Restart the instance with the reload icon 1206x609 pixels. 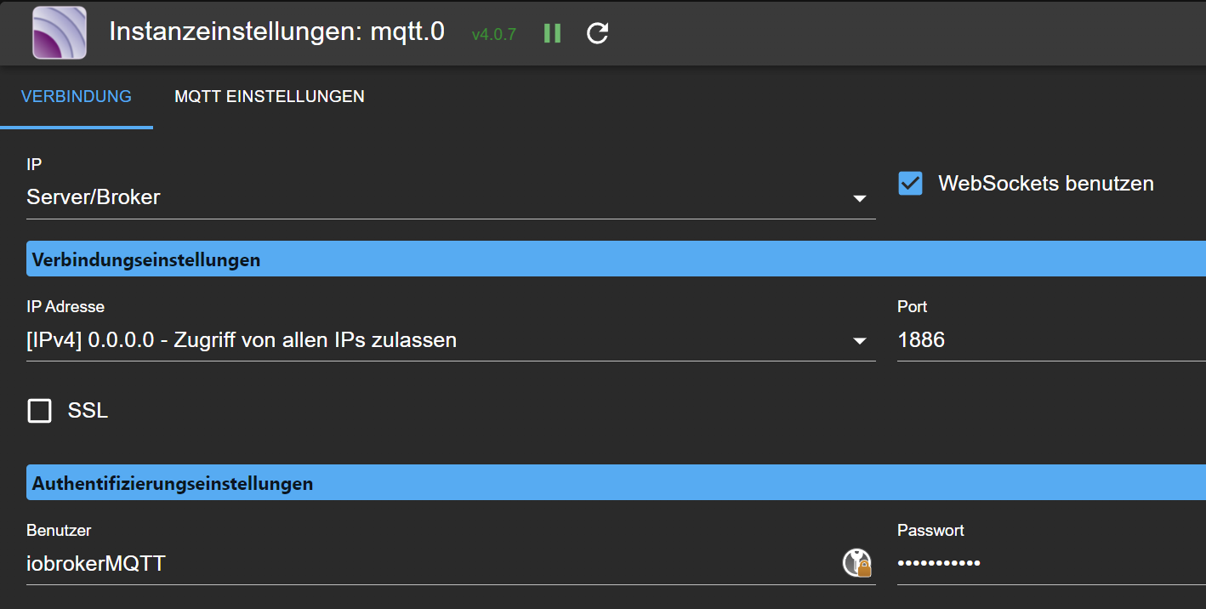point(598,33)
